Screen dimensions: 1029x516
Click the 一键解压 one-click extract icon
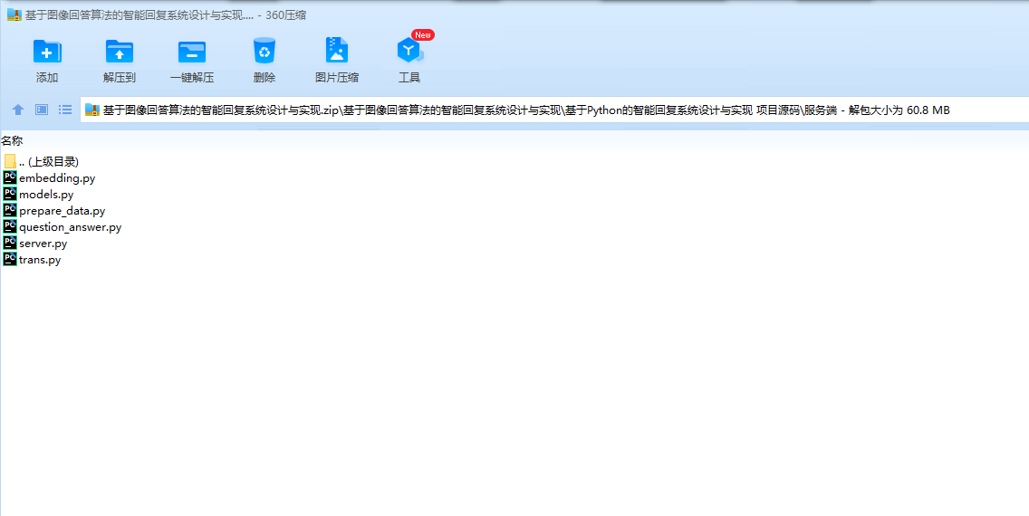[x=192, y=51]
